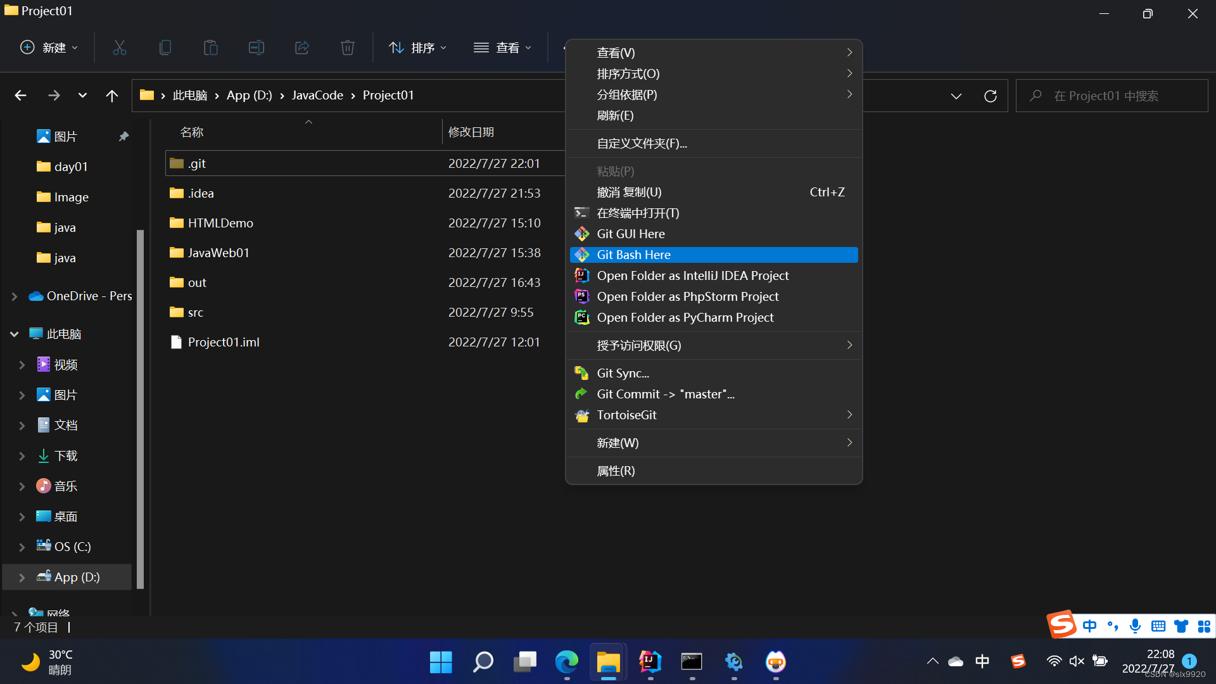Click the Rename toolbar icon
1216x684 pixels.
click(256, 47)
